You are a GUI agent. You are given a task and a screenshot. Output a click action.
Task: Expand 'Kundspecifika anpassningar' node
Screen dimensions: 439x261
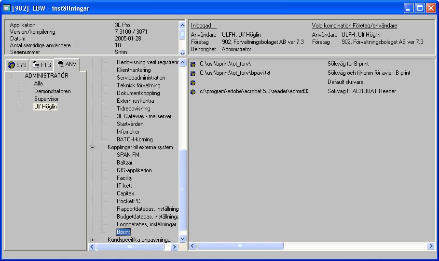pyautogui.click(x=92, y=240)
